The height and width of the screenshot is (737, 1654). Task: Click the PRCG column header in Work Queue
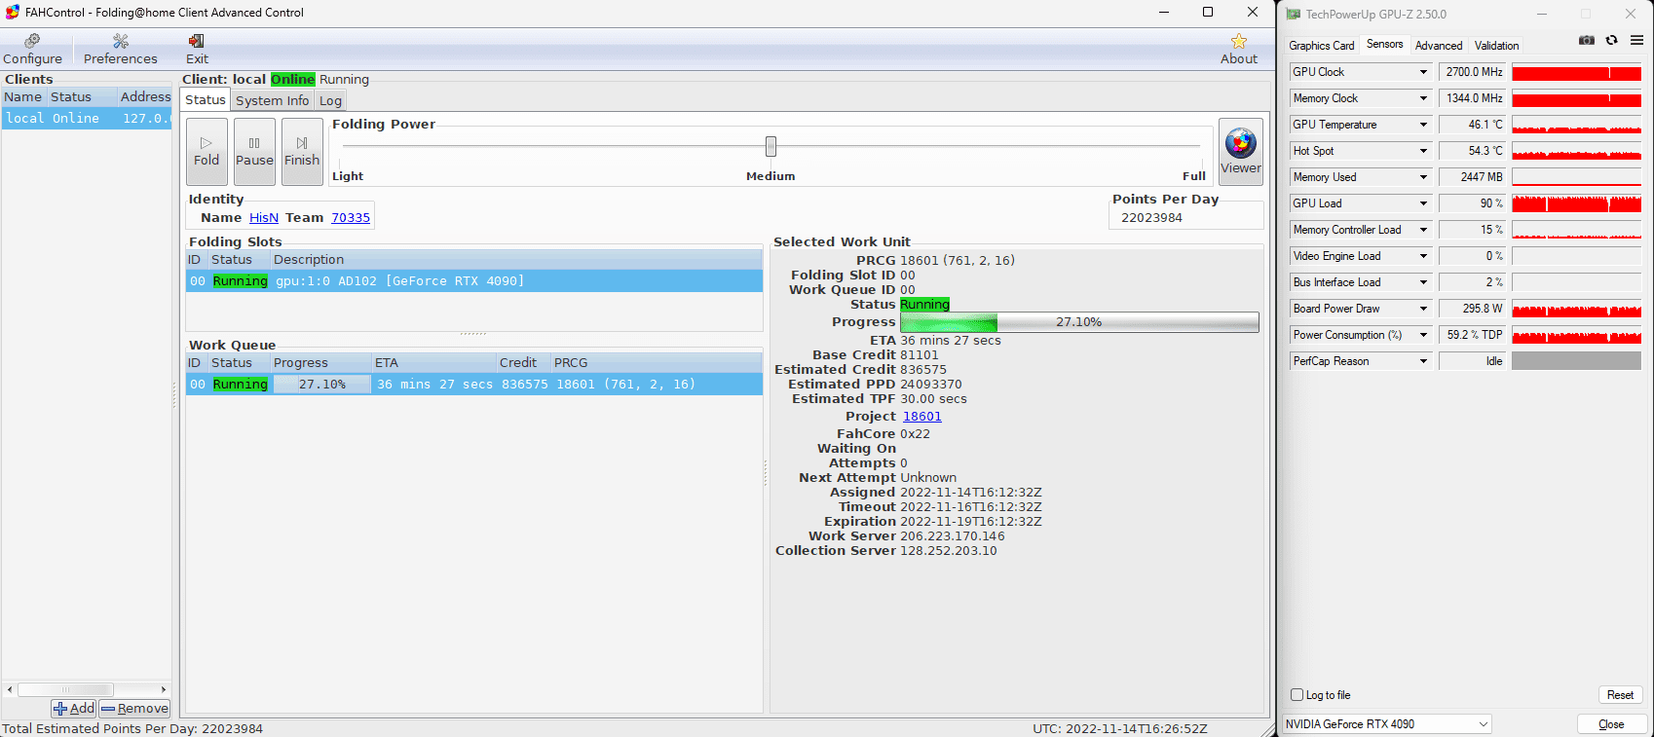pos(657,363)
